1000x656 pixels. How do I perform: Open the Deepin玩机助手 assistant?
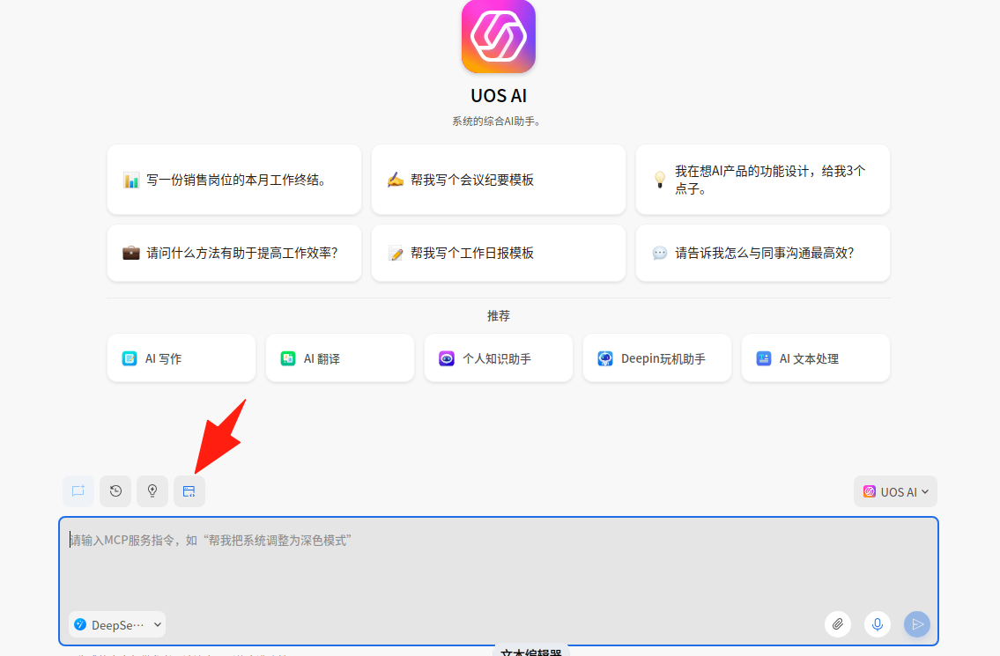point(657,358)
